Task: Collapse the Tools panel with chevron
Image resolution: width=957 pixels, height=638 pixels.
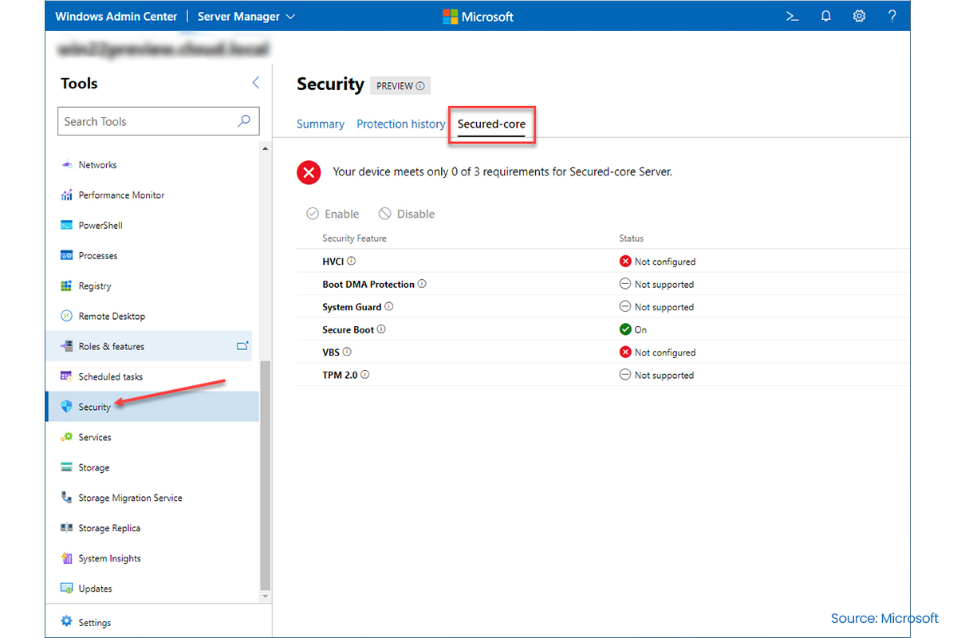Action: pos(256,83)
